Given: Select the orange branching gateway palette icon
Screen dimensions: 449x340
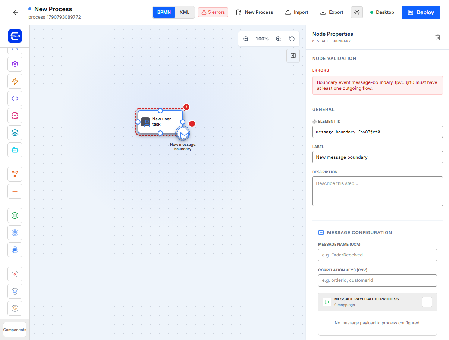Looking at the screenshot, I should click(x=15, y=174).
